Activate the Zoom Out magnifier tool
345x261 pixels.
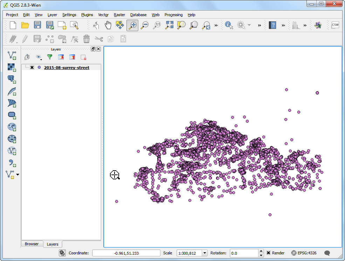pyautogui.click(x=145, y=25)
